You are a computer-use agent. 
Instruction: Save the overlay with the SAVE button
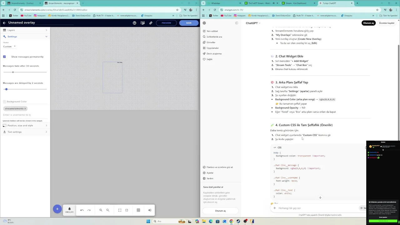[189, 23]
